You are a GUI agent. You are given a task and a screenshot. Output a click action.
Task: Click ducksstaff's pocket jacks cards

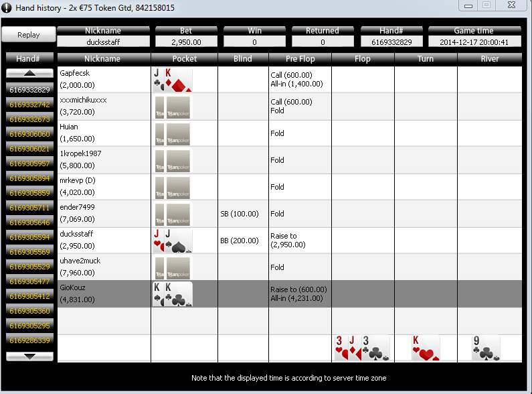pos(173,241)
